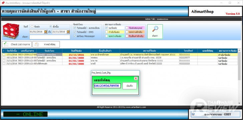Select recipient cell ทดสอบ
Viewport: 243px width, 120px height.
105,58
